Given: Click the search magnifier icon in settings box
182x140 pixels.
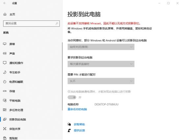Looking at the screenshot, I should tap(57, 23).
